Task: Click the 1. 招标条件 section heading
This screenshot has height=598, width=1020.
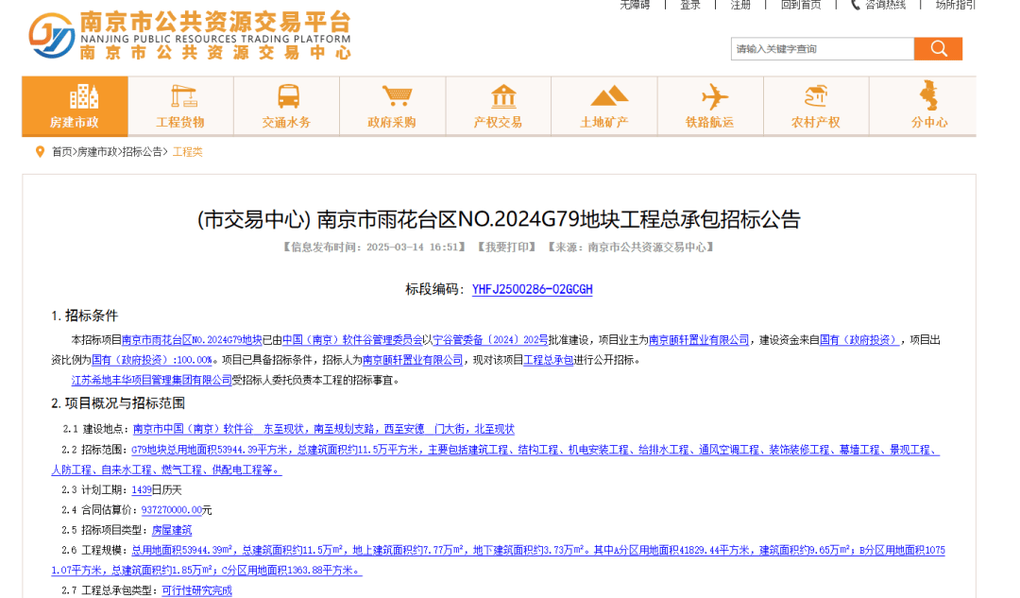Action: (x=85, y=316)
